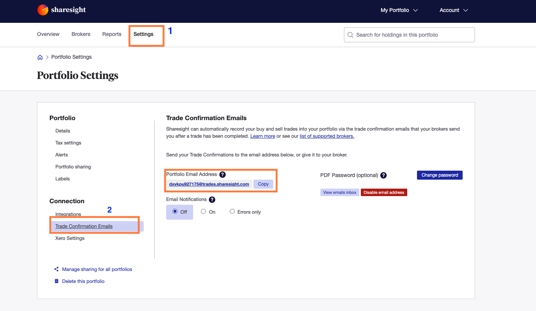Select the On email notifications option

pyautogui.click(x=208, y=212)
